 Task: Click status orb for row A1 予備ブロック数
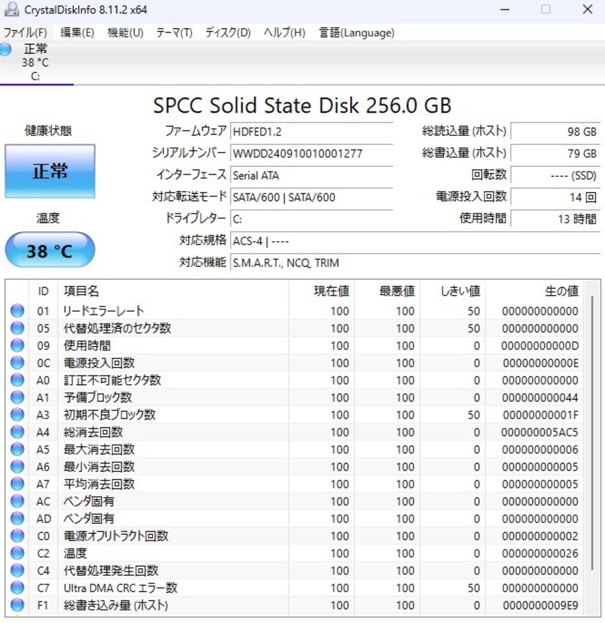coord(17,397)
